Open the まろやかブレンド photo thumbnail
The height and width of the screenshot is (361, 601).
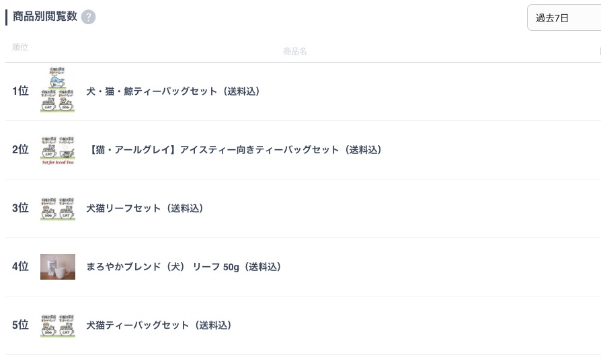[58, 267]
